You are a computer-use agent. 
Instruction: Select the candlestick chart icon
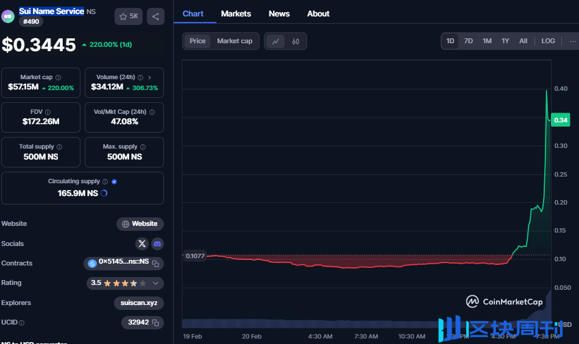[x=296, y=41]
